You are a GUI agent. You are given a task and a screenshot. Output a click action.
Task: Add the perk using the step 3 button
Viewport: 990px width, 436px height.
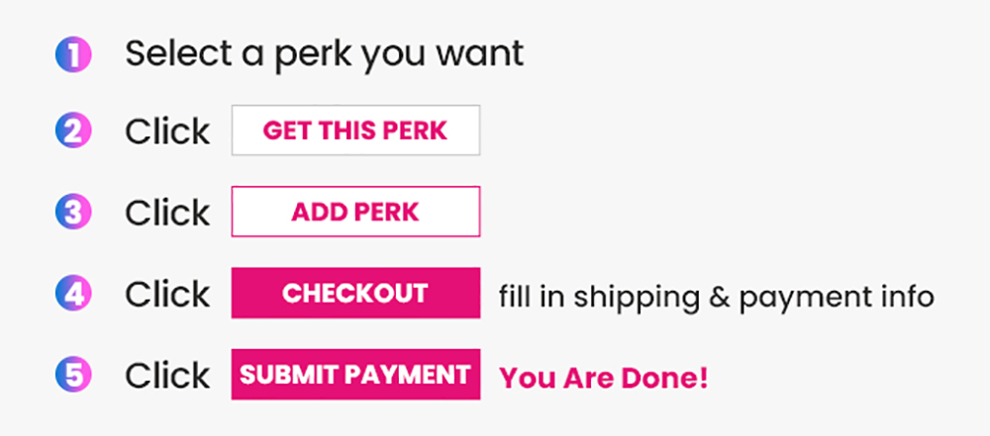(355, 212)
